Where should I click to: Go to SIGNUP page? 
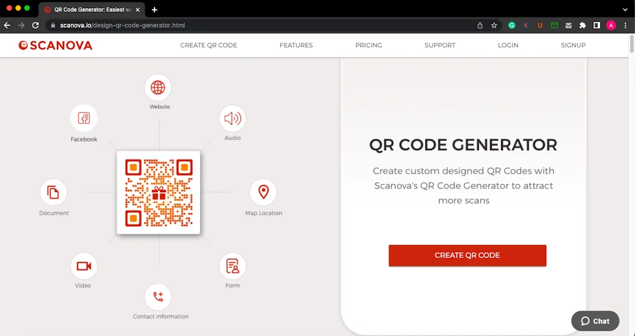(573, 45)
